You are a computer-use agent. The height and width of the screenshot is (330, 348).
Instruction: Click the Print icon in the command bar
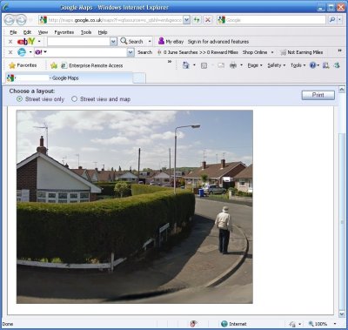click(x=233, y=65)
